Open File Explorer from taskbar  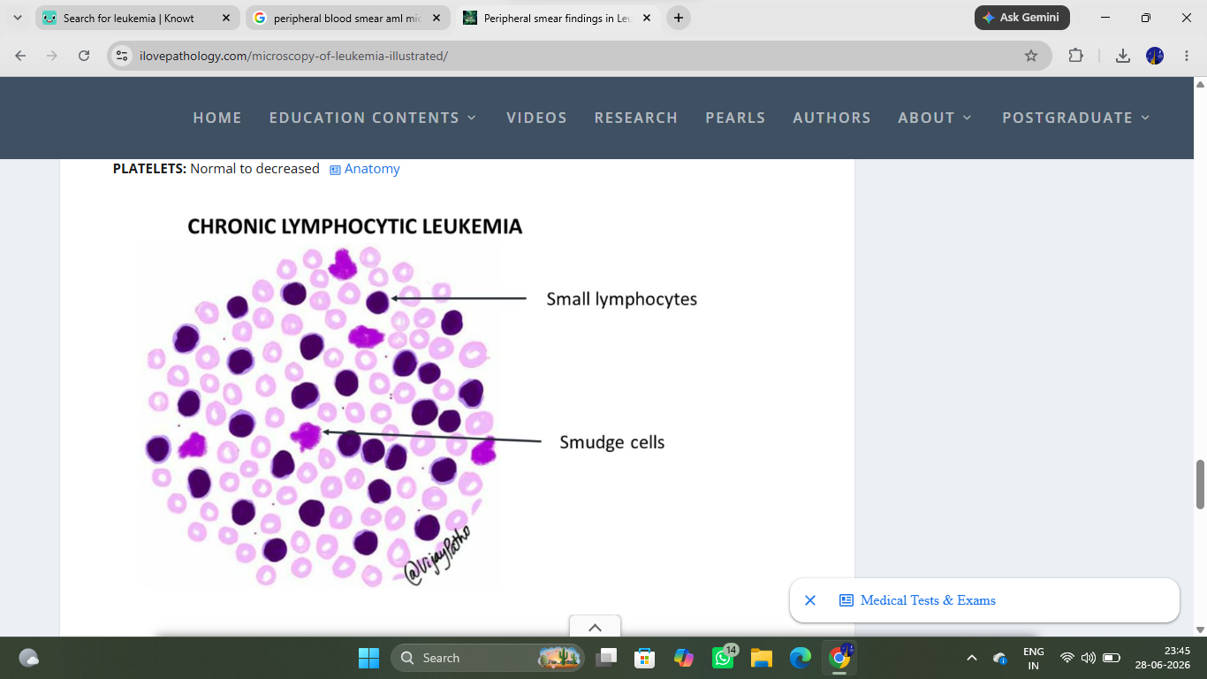click(762, 658)
